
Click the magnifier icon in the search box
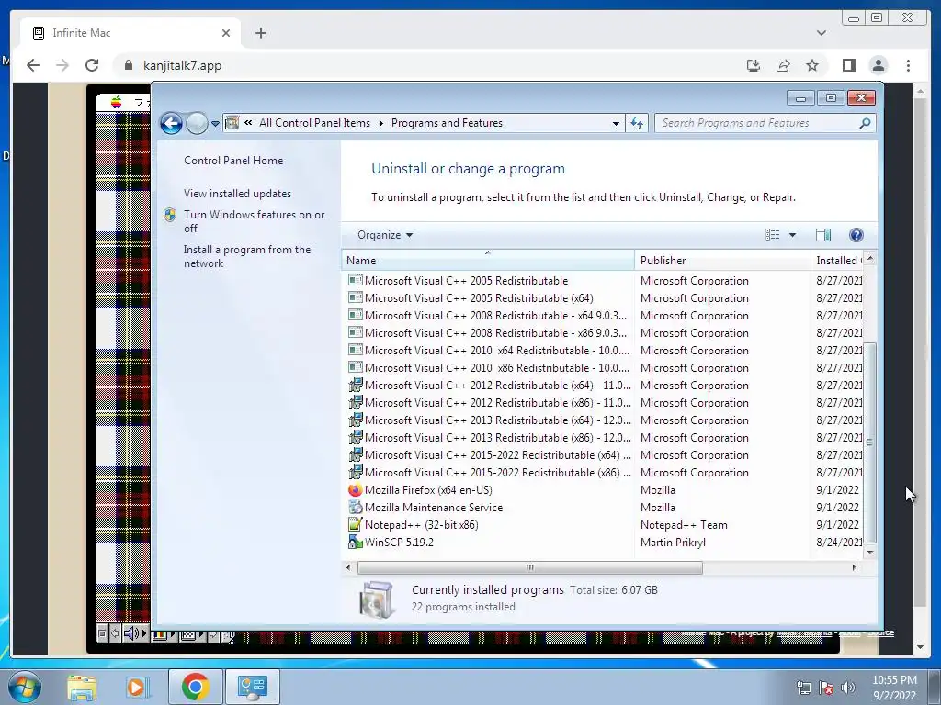[x=865, y=123]
